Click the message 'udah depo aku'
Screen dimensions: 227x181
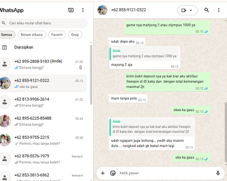click(127, 42)
